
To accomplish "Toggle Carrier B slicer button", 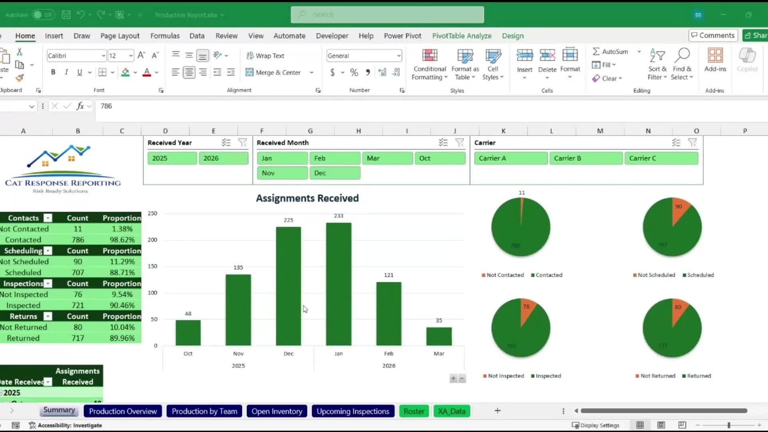I will click(586, 158).
